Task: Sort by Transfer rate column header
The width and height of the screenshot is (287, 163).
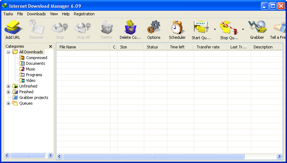Action: [x=210, y=47]
